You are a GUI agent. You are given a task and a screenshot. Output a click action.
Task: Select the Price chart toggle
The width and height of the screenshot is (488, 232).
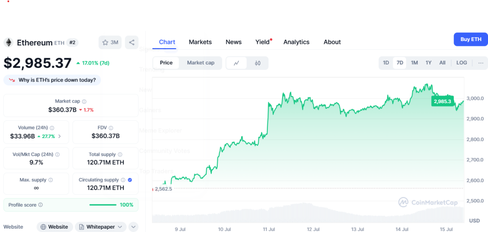tap(166, 63)
